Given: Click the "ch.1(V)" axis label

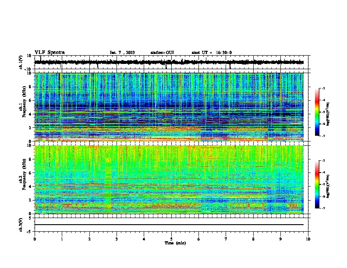Looking at the screenshot, I should [x=21, y=62].
